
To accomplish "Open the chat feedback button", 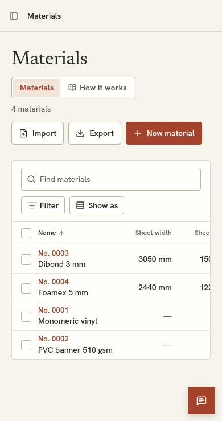I will tap(202, 401).
